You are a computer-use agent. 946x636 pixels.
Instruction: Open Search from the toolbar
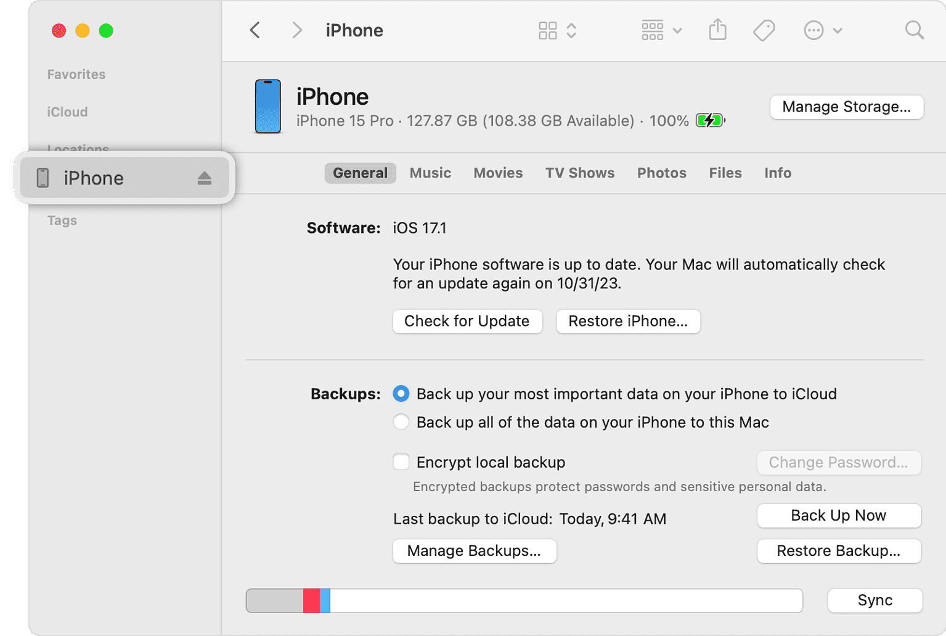(913, 30)
